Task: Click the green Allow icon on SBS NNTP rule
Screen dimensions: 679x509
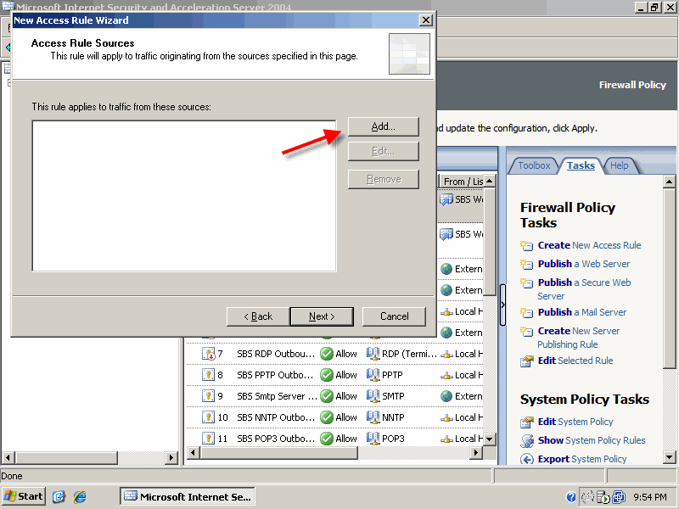Action: coord(327,417)
